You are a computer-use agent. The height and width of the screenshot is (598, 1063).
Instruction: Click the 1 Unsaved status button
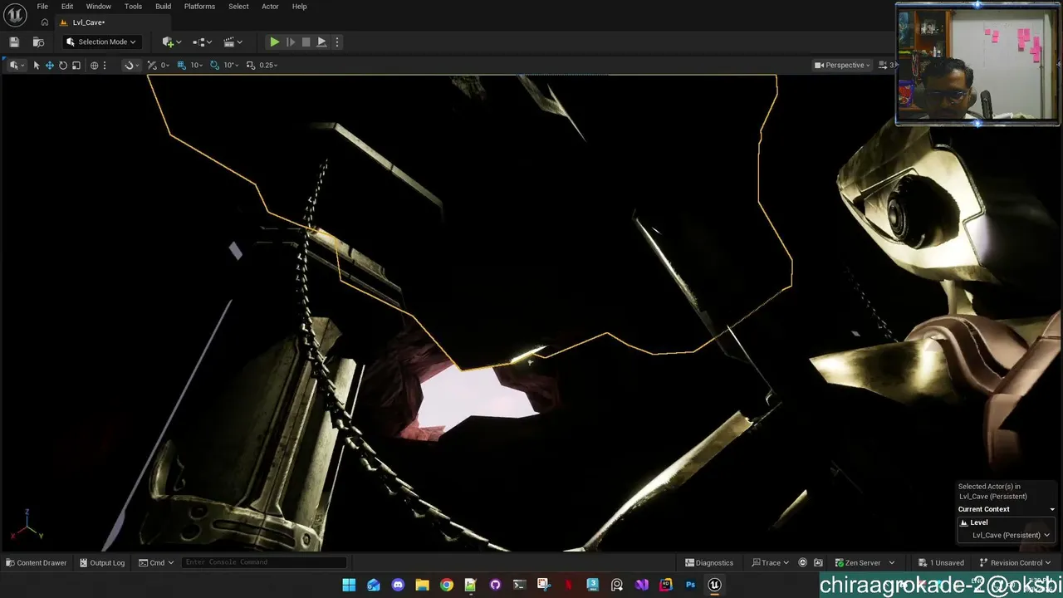coord(941,562)
